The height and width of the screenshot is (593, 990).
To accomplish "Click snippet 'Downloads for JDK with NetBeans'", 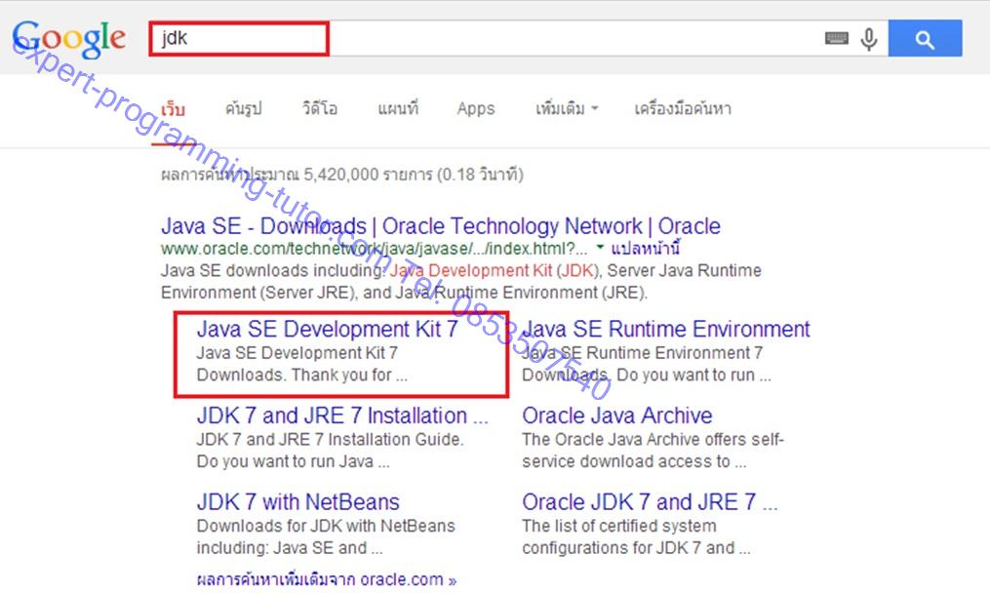I will coord(326,526).
